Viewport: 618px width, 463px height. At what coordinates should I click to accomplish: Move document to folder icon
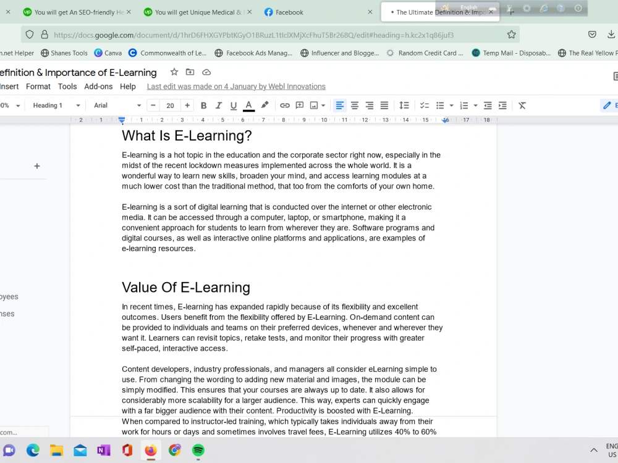point(190,72)
